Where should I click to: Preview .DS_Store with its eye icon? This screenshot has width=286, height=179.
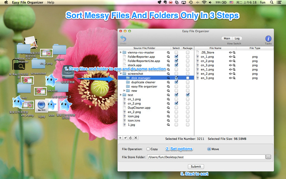click(x=230, y=52)
